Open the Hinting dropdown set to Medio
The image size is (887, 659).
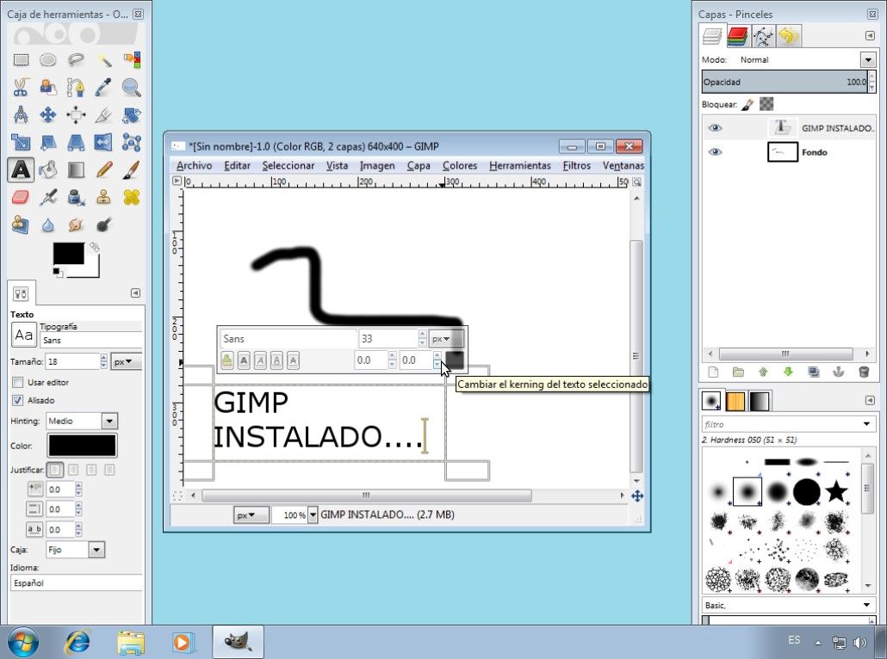coord(109,422)
